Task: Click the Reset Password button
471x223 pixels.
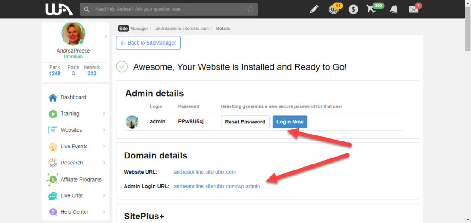Action: pyautogui.click(x=245, y=122)
